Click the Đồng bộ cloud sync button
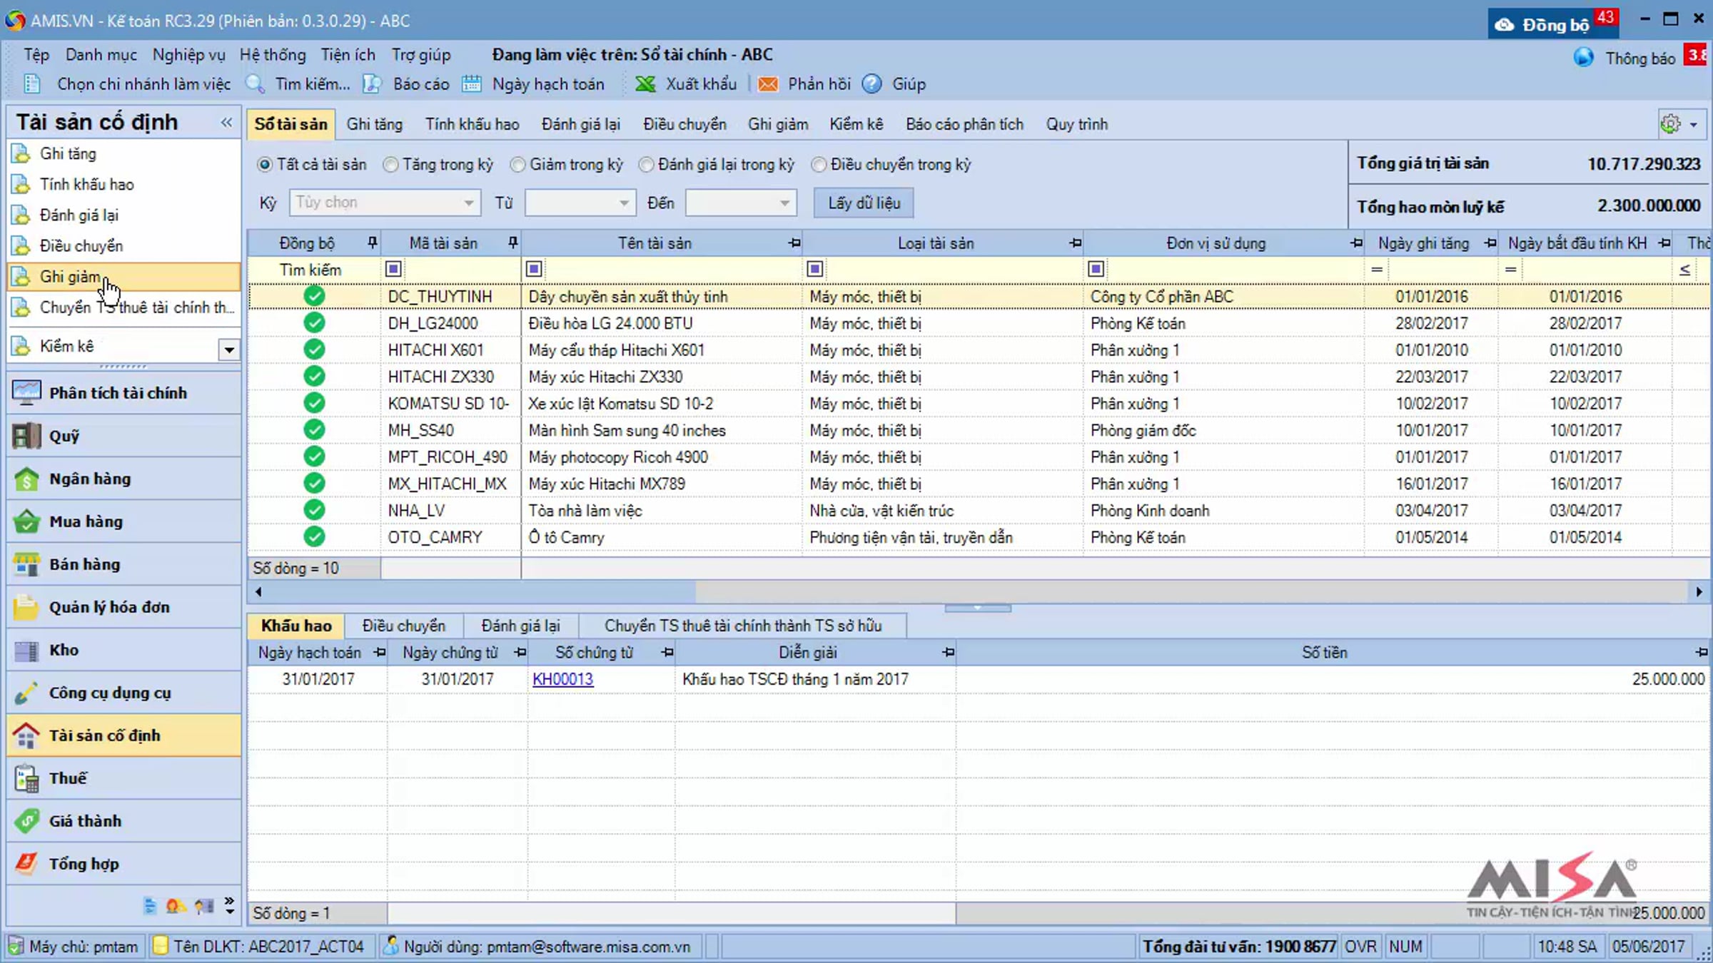Viewport: 1713px width, 963px height. 1555,24
